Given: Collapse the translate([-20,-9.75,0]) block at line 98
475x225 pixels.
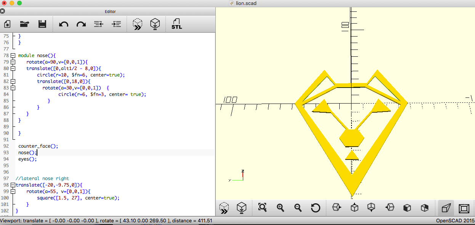Looking at the screenshot, I should tap(13, 185).
